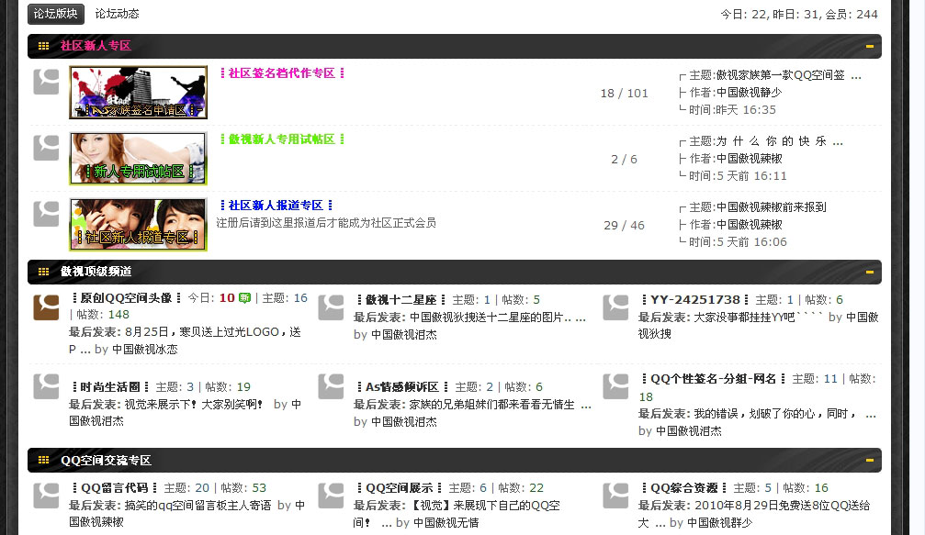Image resolution: width=925 pixels, height=535 pixels.
Task: Click brown new-post icon for 原创QQ空间头像
Action: click(x=46, y=307)
